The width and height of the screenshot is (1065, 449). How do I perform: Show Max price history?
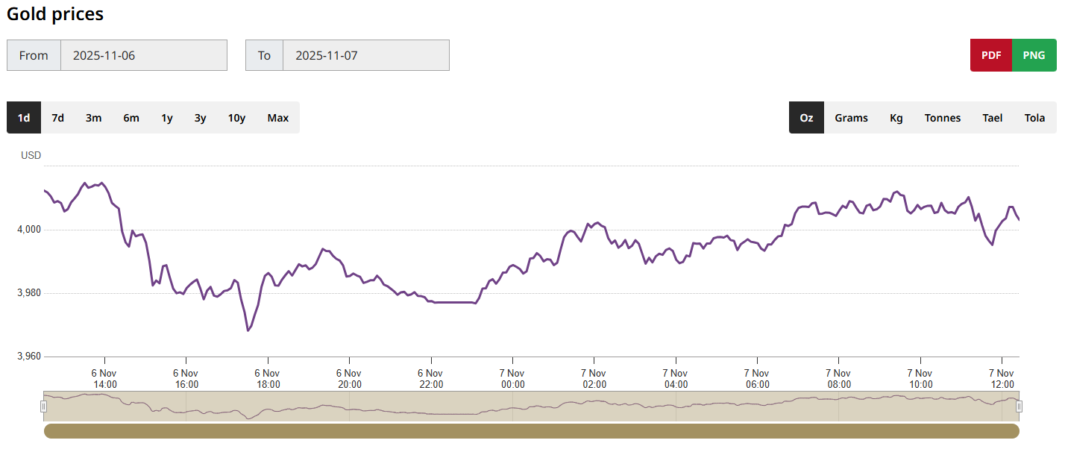(x=278, y=118)
